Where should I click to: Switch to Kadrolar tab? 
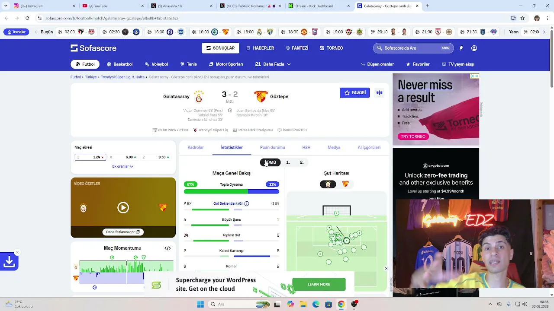tap(196, 147)
